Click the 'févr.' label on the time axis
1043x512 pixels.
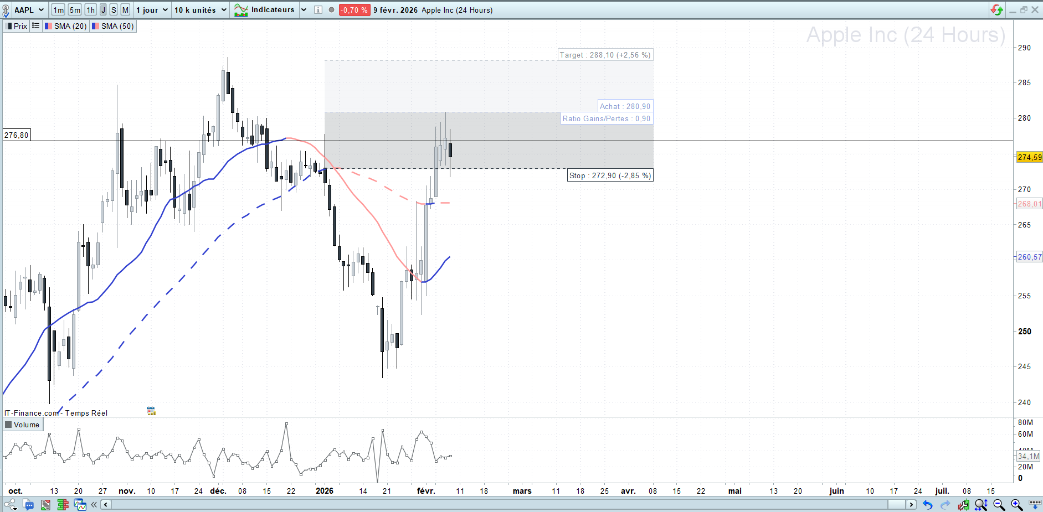click(426, 491)
